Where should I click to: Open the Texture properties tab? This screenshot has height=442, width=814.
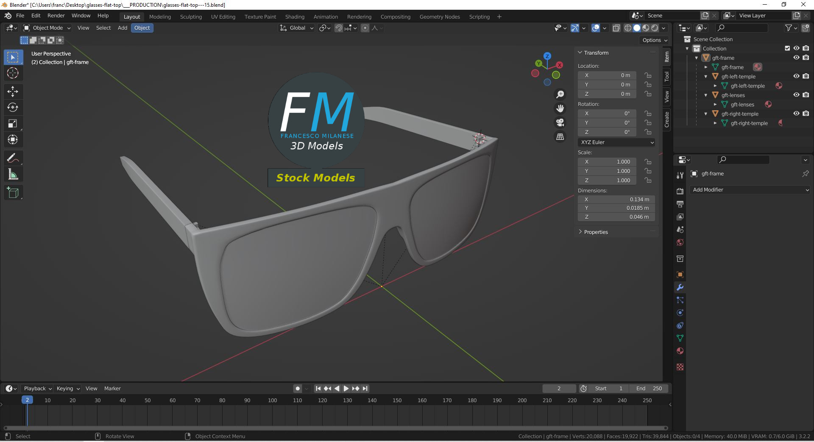click(680, 367)
